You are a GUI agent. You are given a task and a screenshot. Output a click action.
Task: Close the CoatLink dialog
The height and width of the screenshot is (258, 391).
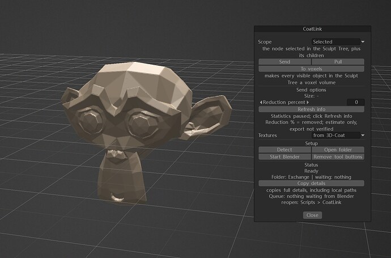click(312, 215)
